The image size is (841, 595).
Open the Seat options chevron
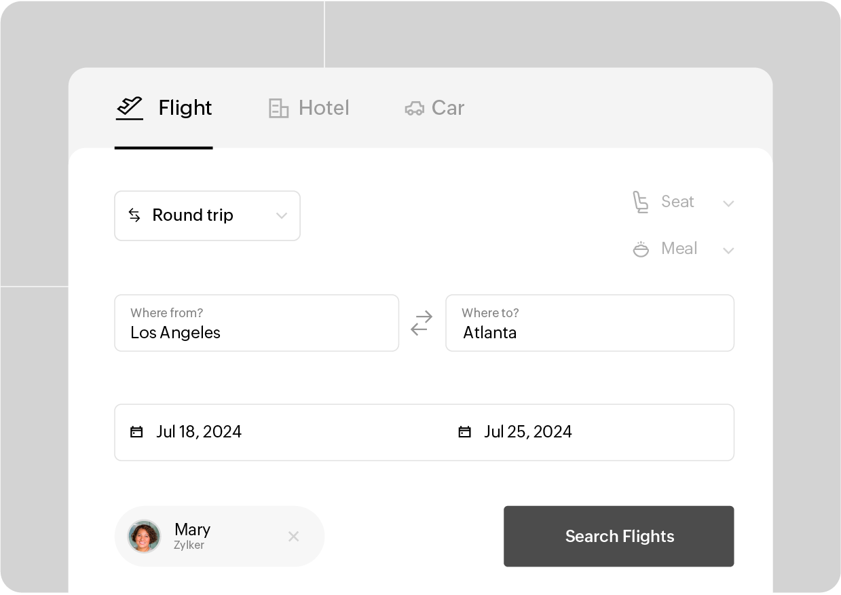tap(728, 202)
